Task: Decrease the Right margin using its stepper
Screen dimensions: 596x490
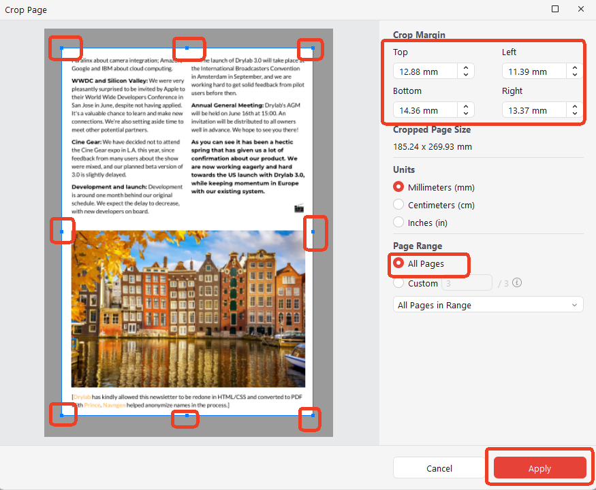Action: click(575, 113)
